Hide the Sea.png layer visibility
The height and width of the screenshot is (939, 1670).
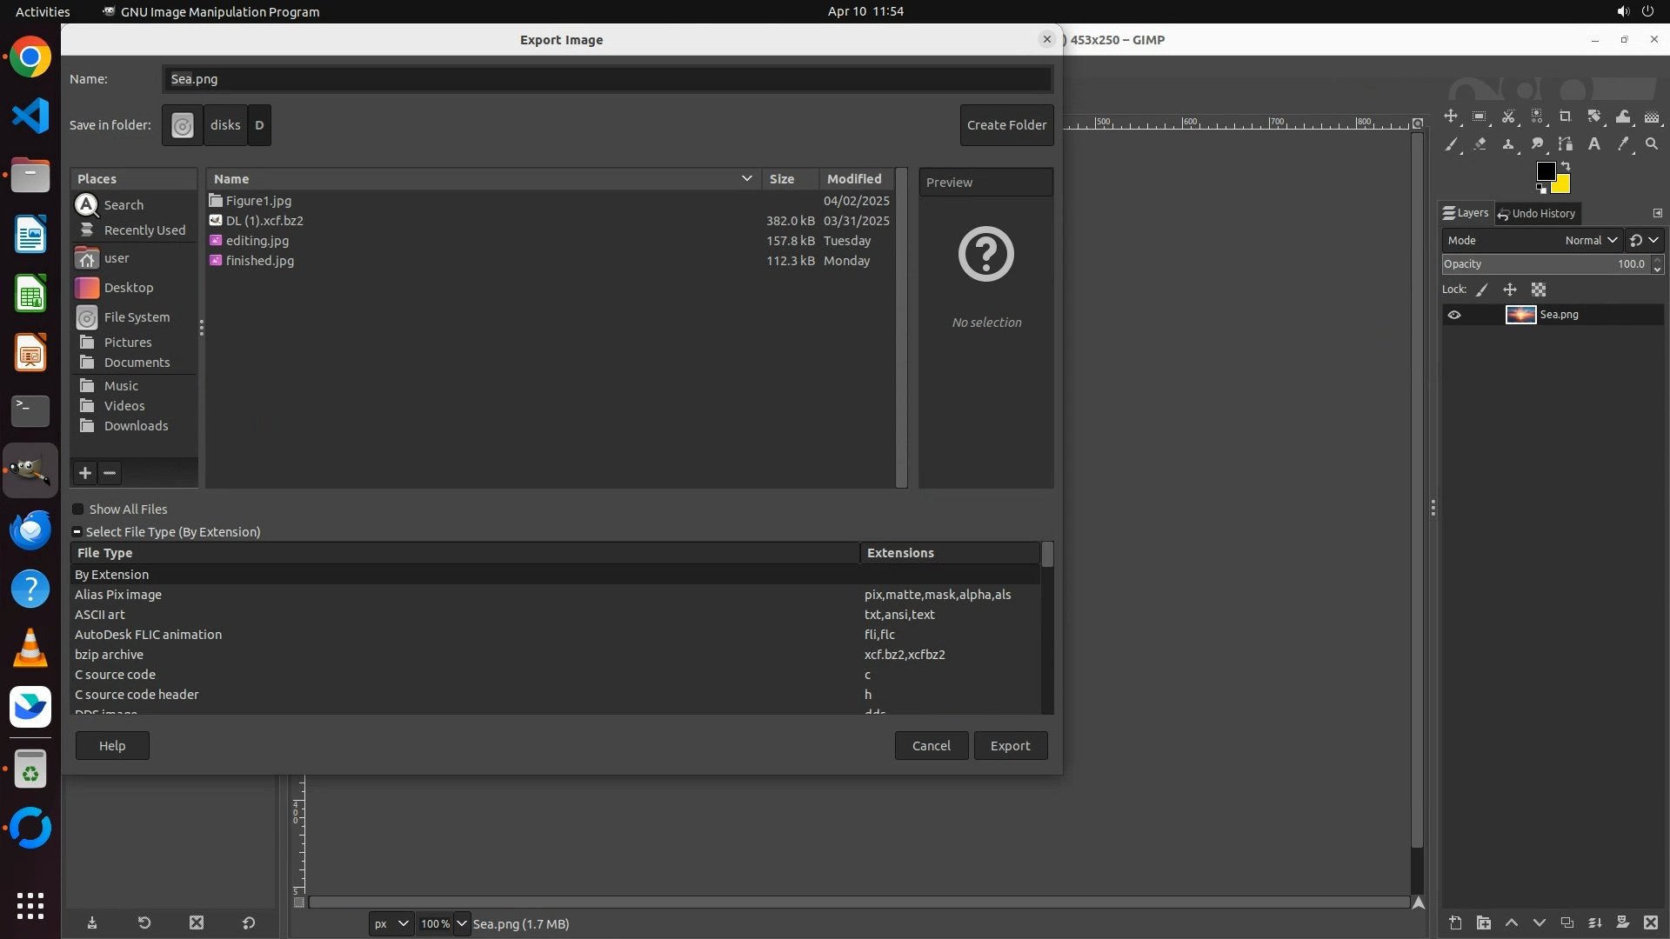[1454, 315]
